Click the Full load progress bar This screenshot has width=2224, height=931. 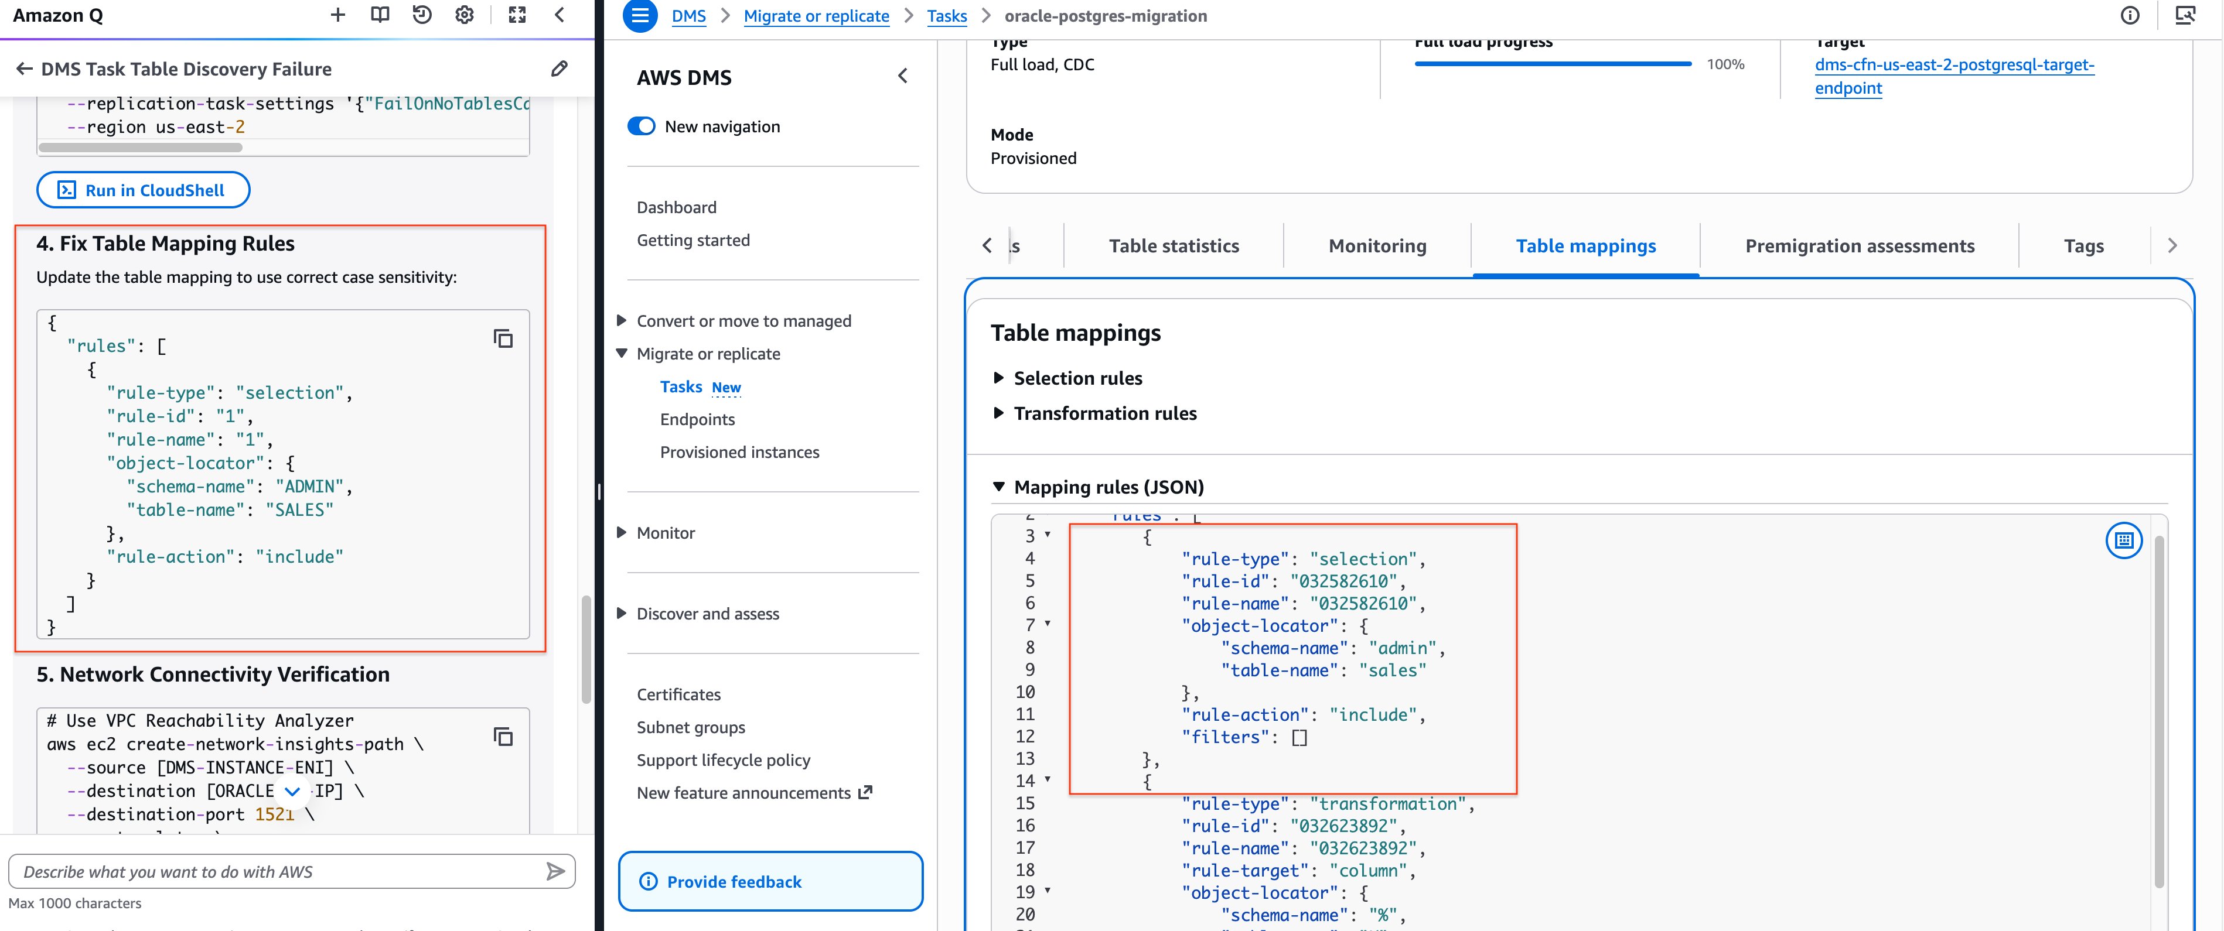pyautogui.click(x=1553, y=64)
